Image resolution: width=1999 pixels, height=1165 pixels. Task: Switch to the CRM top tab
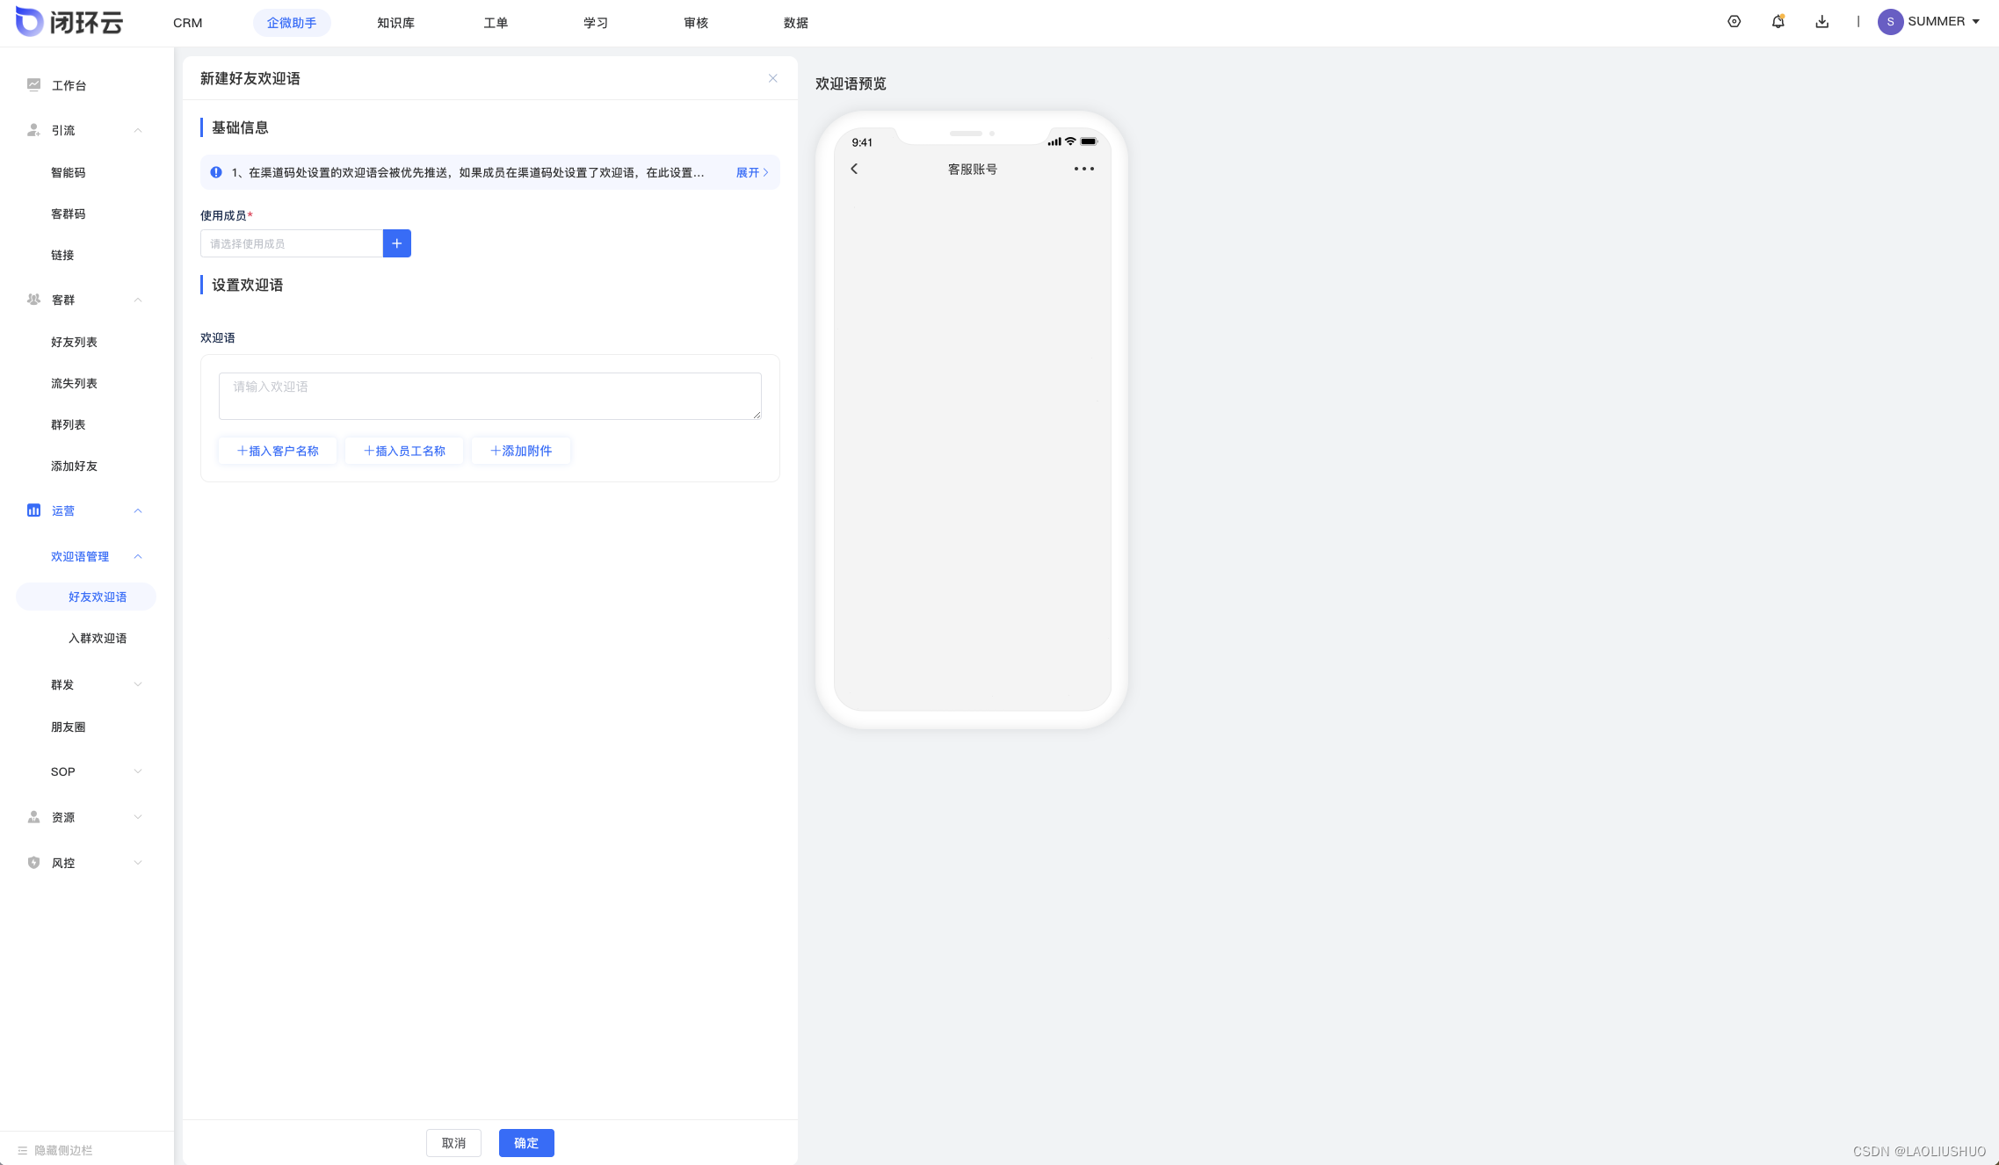188,23
